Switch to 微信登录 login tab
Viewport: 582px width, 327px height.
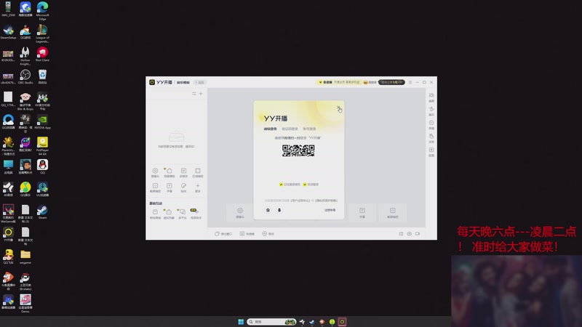pyautogui.click(x=270, y=129)
